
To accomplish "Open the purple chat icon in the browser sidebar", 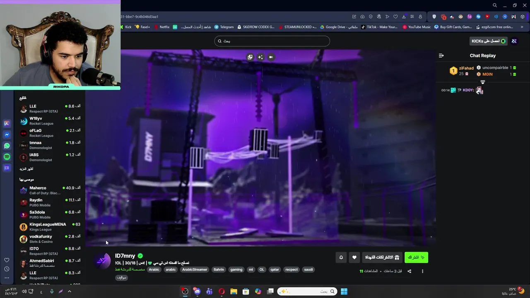I will [7, 168].
